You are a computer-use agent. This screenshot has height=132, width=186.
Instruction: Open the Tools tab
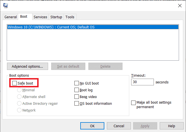point(70,17)
